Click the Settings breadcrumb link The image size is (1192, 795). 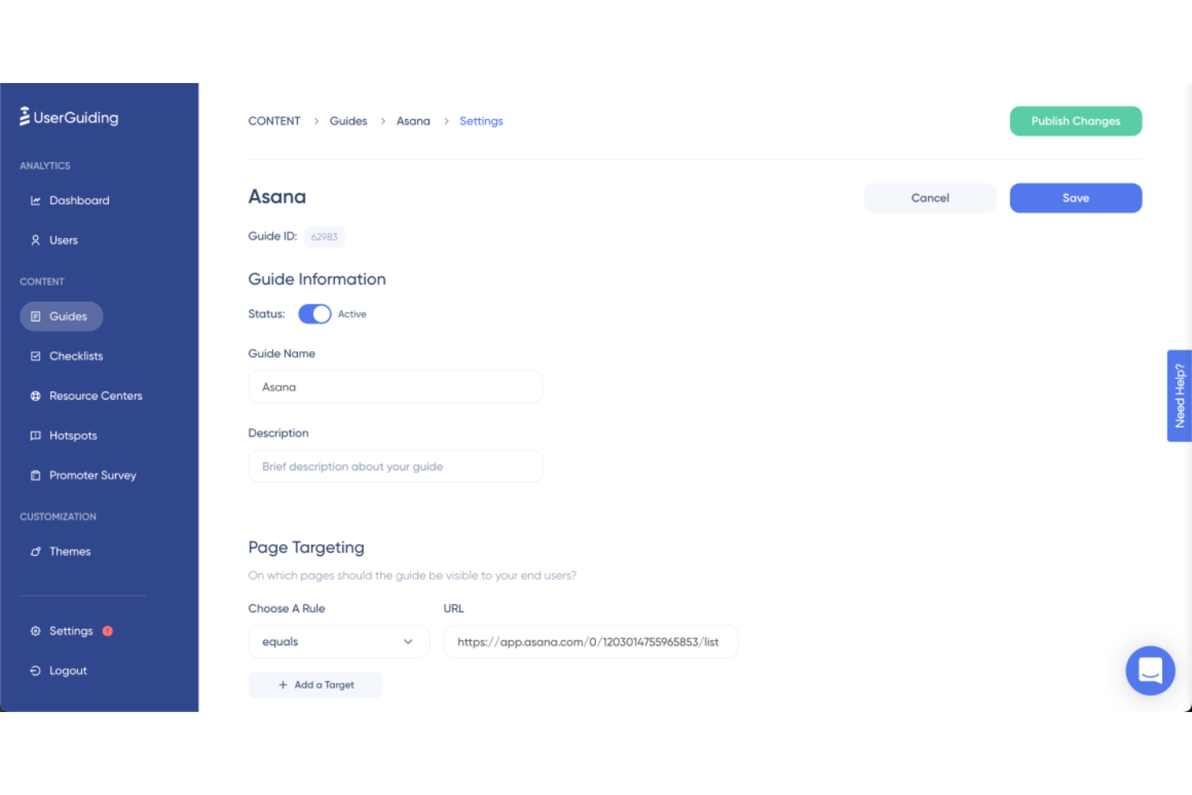481,121
